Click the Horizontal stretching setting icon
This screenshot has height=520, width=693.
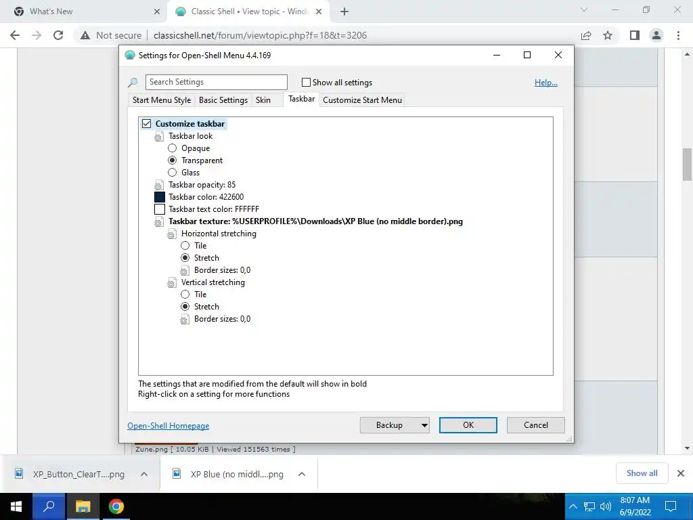[x=171, y=234]
